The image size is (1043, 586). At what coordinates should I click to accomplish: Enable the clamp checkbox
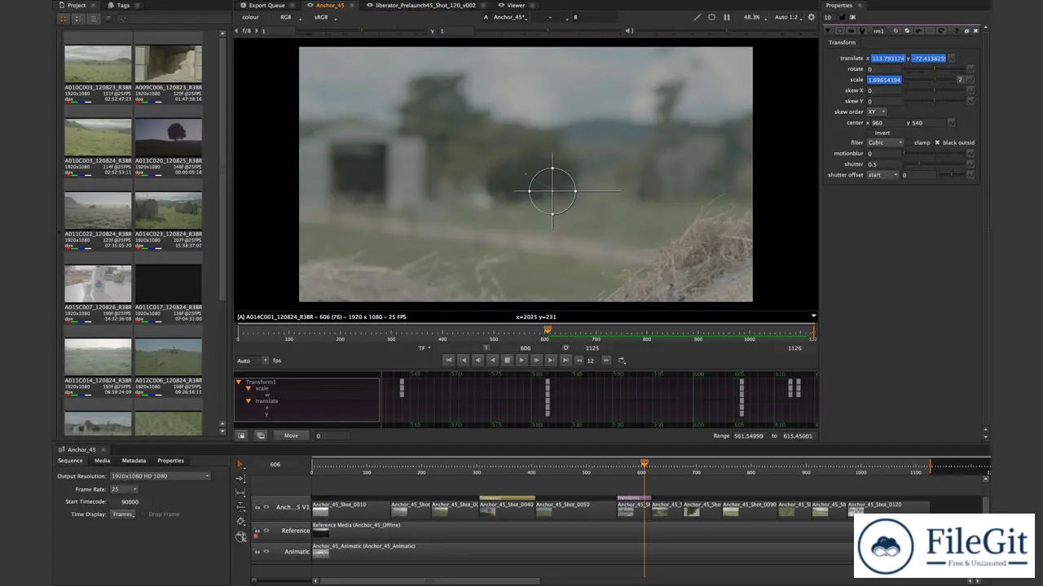coord(909,142)
